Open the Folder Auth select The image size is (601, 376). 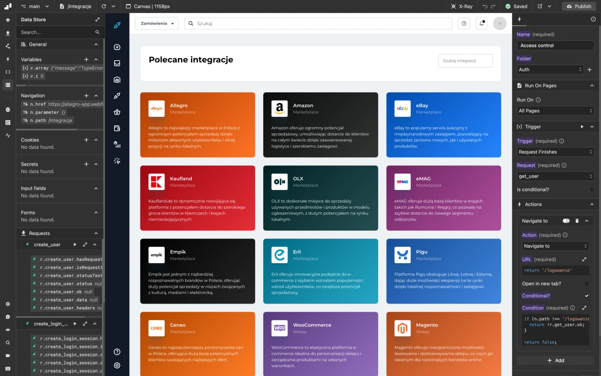550,70
